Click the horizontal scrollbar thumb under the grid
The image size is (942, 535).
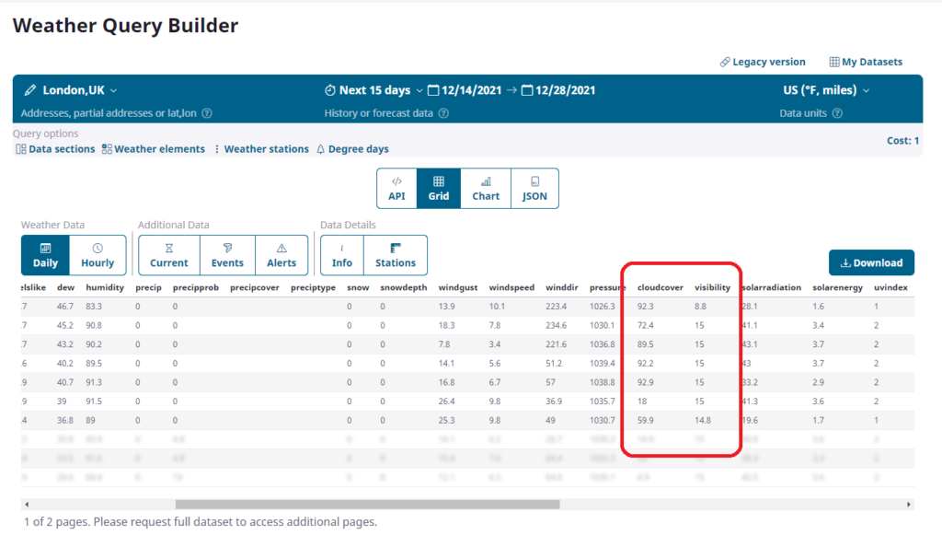pos(368,505)
